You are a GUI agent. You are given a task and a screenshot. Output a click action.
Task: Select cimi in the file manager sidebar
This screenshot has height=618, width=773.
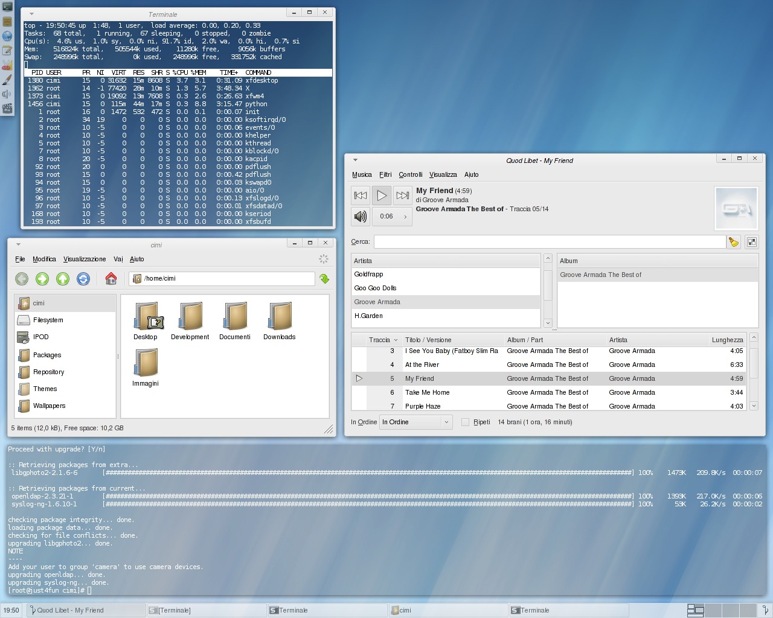(x=65, y=303)
